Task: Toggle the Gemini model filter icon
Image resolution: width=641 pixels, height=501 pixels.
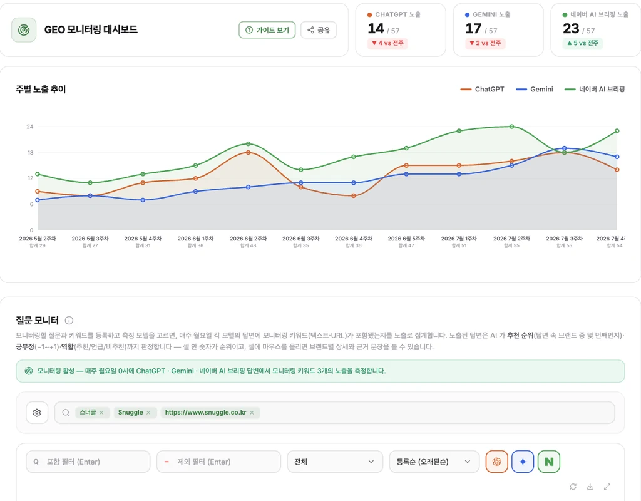Action: [x=523, y=462]
